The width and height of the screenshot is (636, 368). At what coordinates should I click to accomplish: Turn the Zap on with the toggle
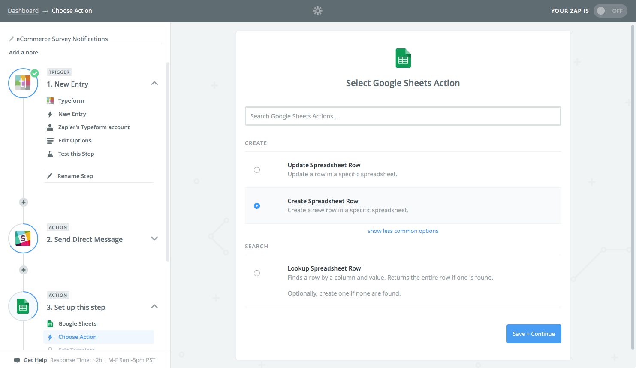610,11
